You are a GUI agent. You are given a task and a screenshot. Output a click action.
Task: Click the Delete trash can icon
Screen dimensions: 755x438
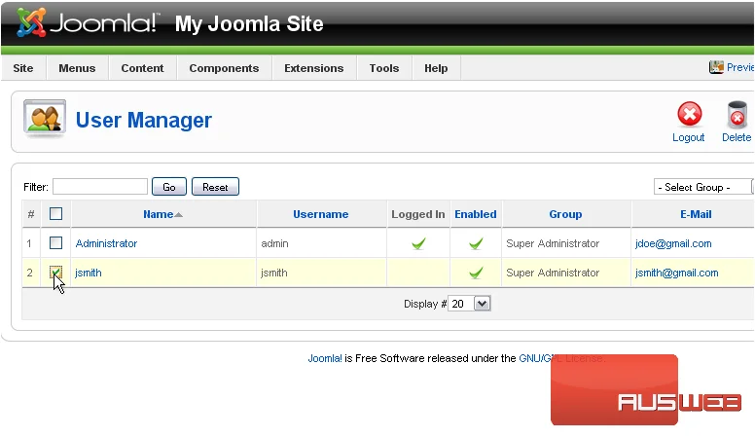click(737, 114)
